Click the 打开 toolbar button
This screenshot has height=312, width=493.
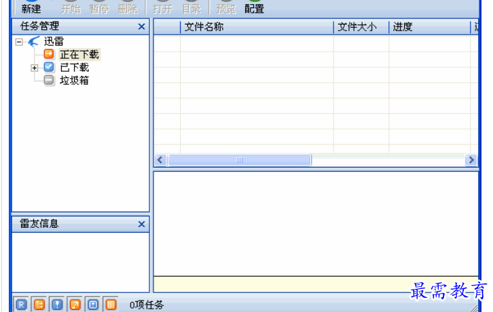[162, 7]
